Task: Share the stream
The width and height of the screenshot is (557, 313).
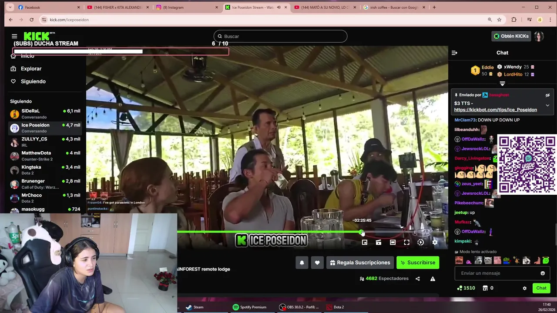Action: coord(418,279)
